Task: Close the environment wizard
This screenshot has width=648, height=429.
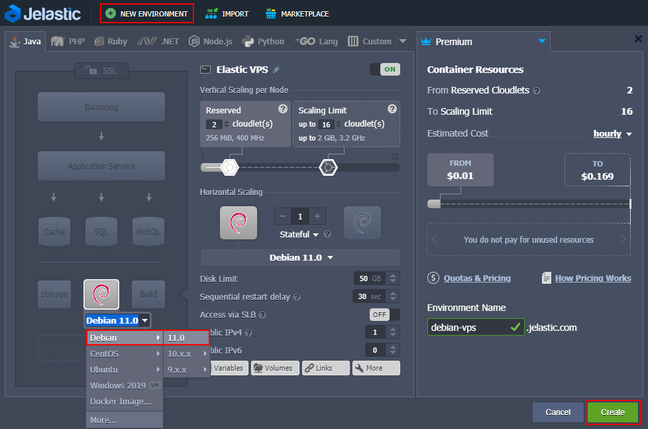Action: coord(638,39)
